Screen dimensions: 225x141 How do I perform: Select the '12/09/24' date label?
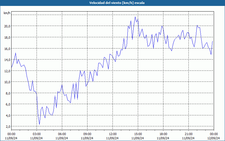click(214, 138)
